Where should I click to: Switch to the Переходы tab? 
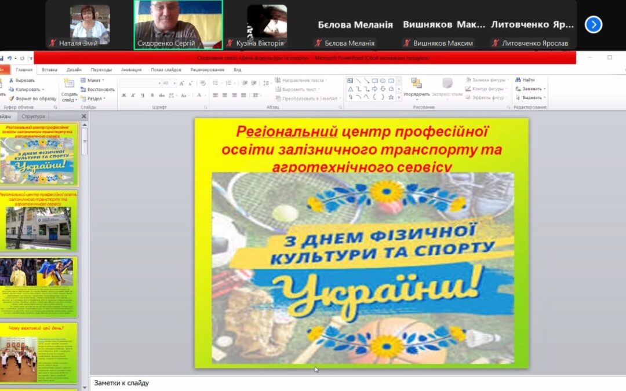point(101,70)
